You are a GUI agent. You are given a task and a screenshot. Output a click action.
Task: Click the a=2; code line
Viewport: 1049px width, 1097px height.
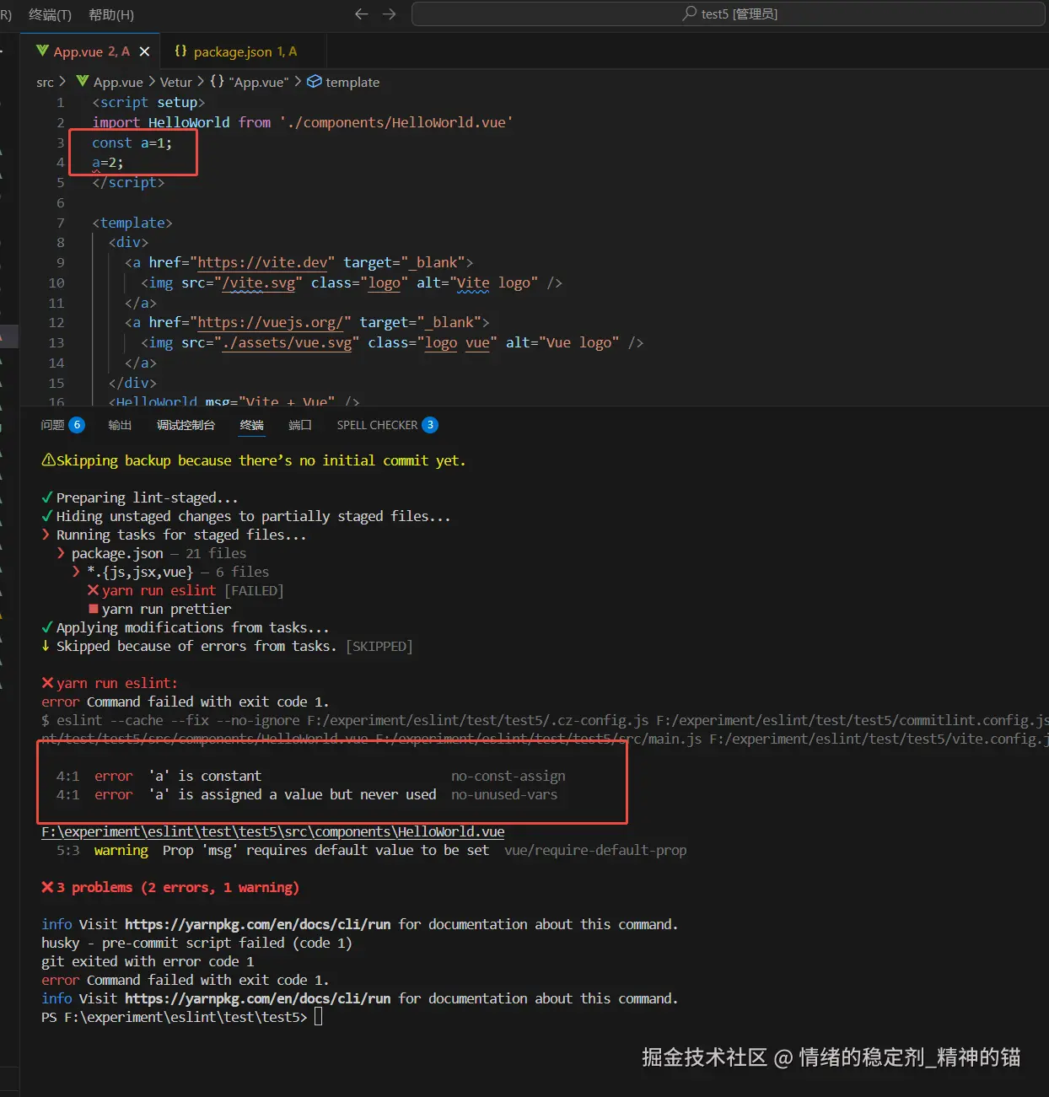[108, 163]
